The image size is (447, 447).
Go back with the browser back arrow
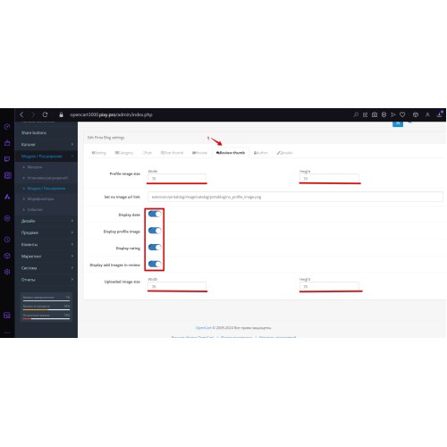pyautogui.click(x=21, y=114)
